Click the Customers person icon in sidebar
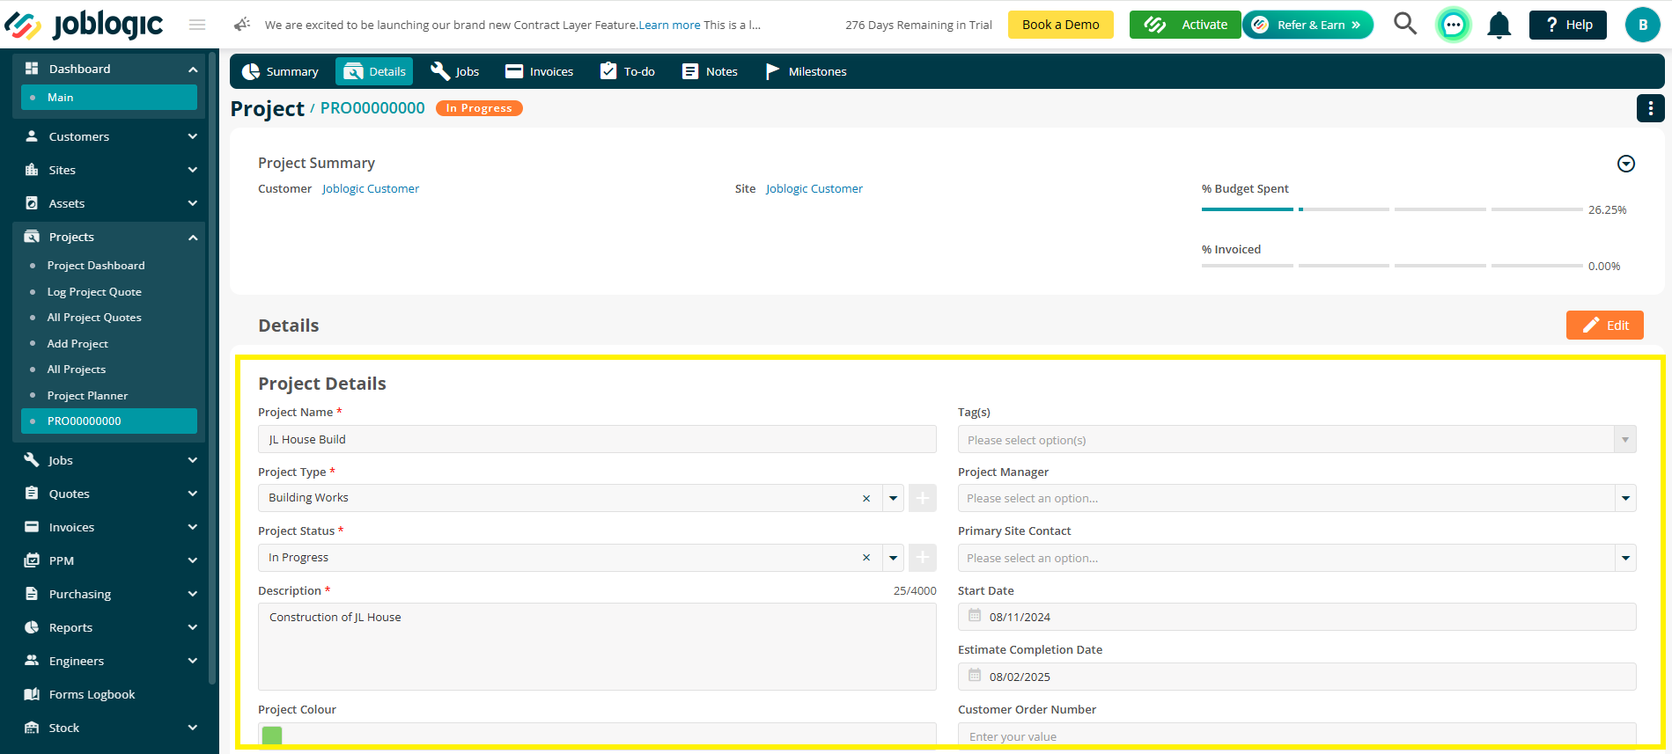 pos(32,136)
